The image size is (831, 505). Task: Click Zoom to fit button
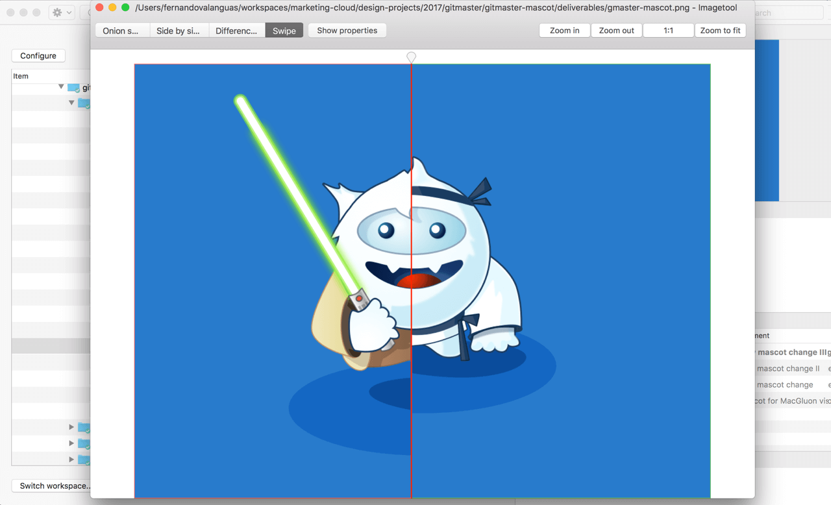coord(721,31)
